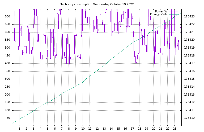Click left axis label 50
Viewport: 204px width, 132px height.
(x=8, y=118)
